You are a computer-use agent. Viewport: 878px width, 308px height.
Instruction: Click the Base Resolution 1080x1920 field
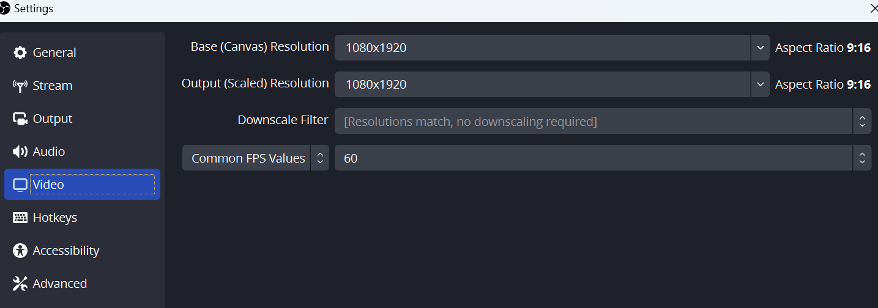(543, 48)
